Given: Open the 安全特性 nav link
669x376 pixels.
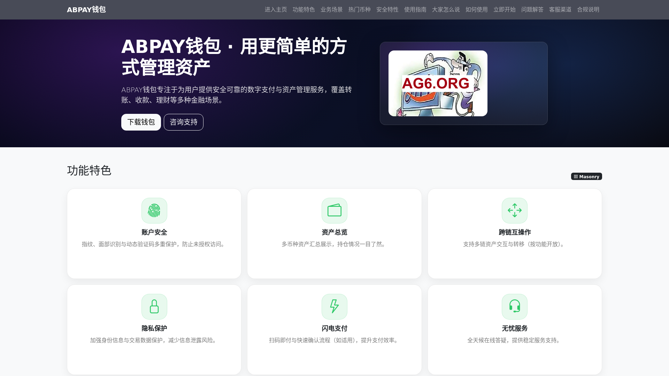Looking at the screenshot, I should pyautogui.click(x=387, y=10).
